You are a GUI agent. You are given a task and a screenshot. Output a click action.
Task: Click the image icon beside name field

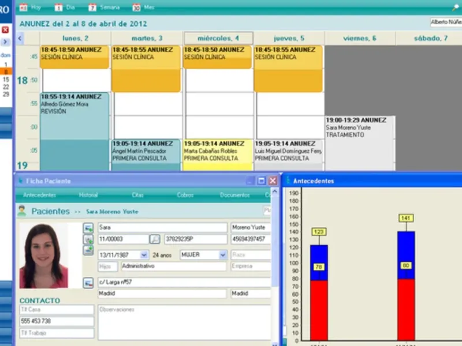tap(88, 228)
